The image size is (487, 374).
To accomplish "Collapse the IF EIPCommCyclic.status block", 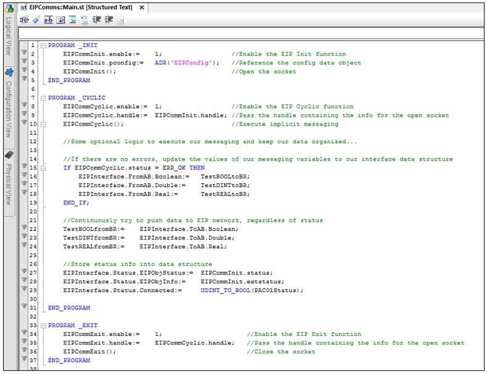I will (x=43, y=168).
